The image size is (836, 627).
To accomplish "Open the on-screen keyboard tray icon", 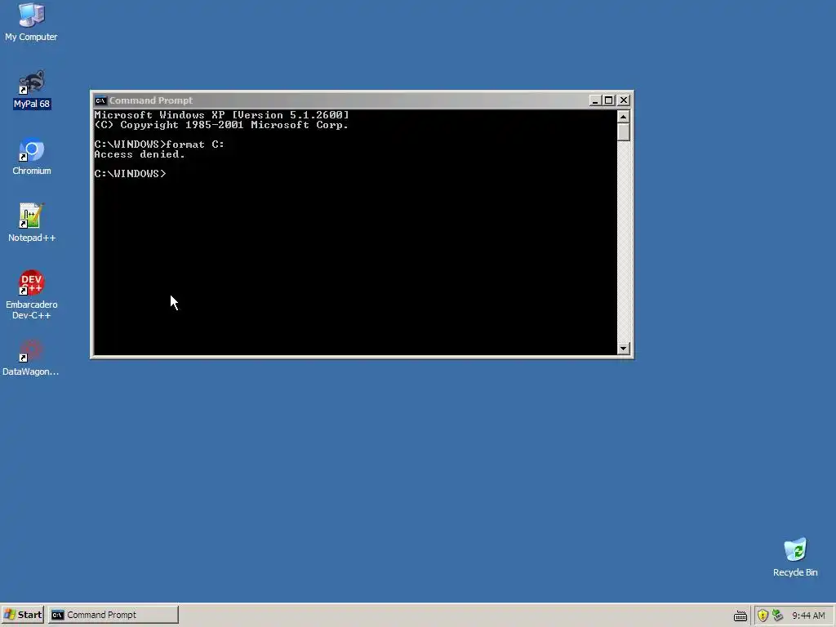I will coord(740,616).
